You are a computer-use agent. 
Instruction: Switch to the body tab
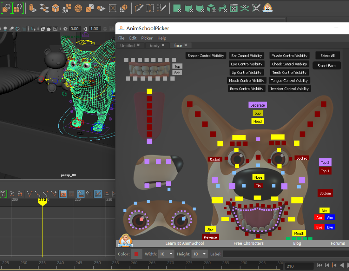point(154,45)
